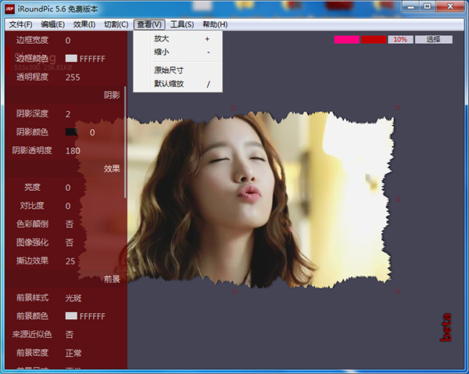The height and width of the screenshot is (374, 469).
Task: Click the 撕边效果 value field
Action: pos(70,261)
